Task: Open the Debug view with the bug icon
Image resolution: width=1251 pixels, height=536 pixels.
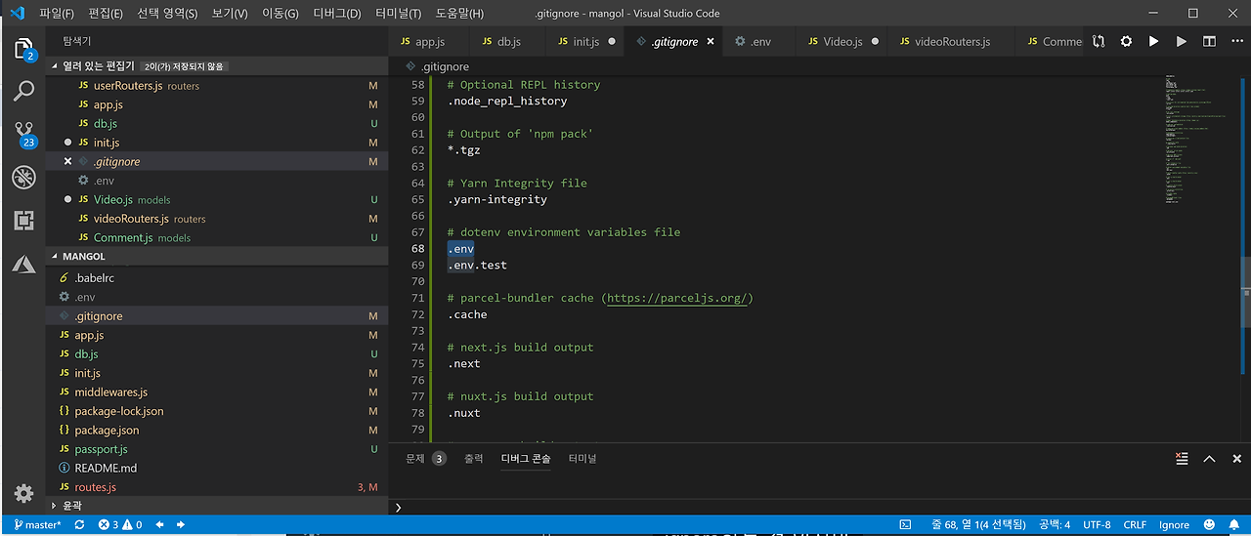Action: pyautogui.click(x=23, y=177)
